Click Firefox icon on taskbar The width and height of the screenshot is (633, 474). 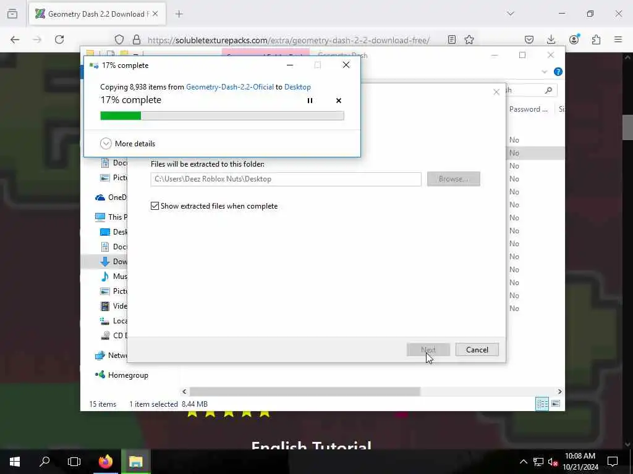(106, 462)
